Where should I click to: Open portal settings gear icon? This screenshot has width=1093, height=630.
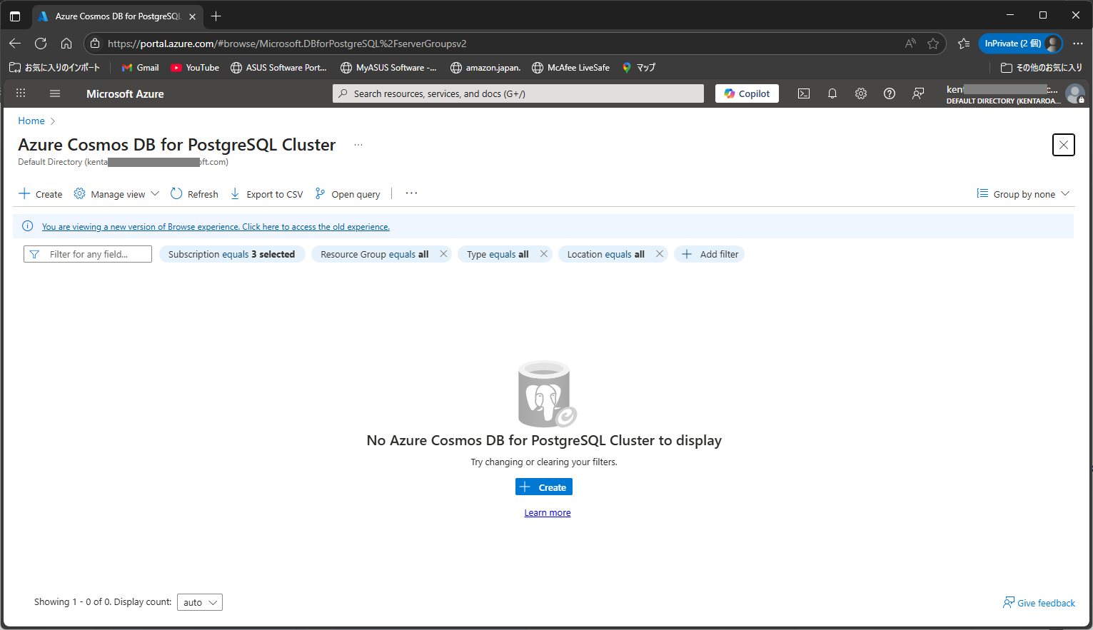coord(860,93)
